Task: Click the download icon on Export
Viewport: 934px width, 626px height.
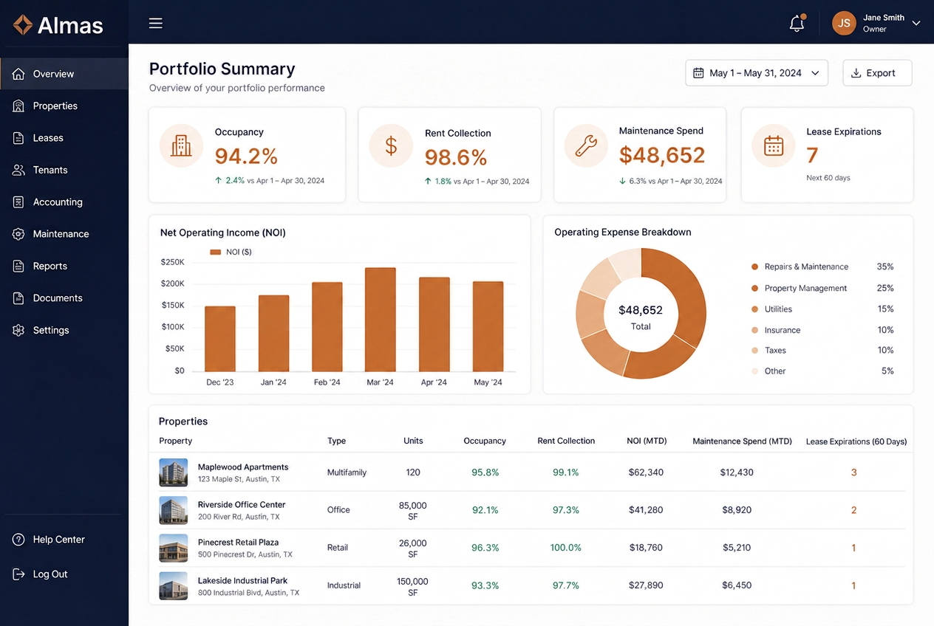Action: coord(856,73)
